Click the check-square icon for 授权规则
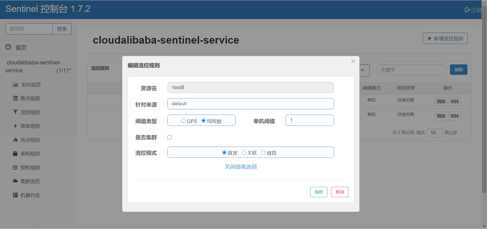This screenshot has height=229, width=487. 15,167
